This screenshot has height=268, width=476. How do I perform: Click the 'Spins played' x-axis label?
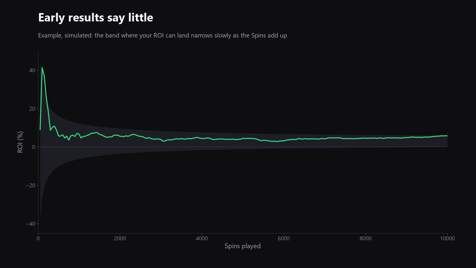click(x=242, y=246)
